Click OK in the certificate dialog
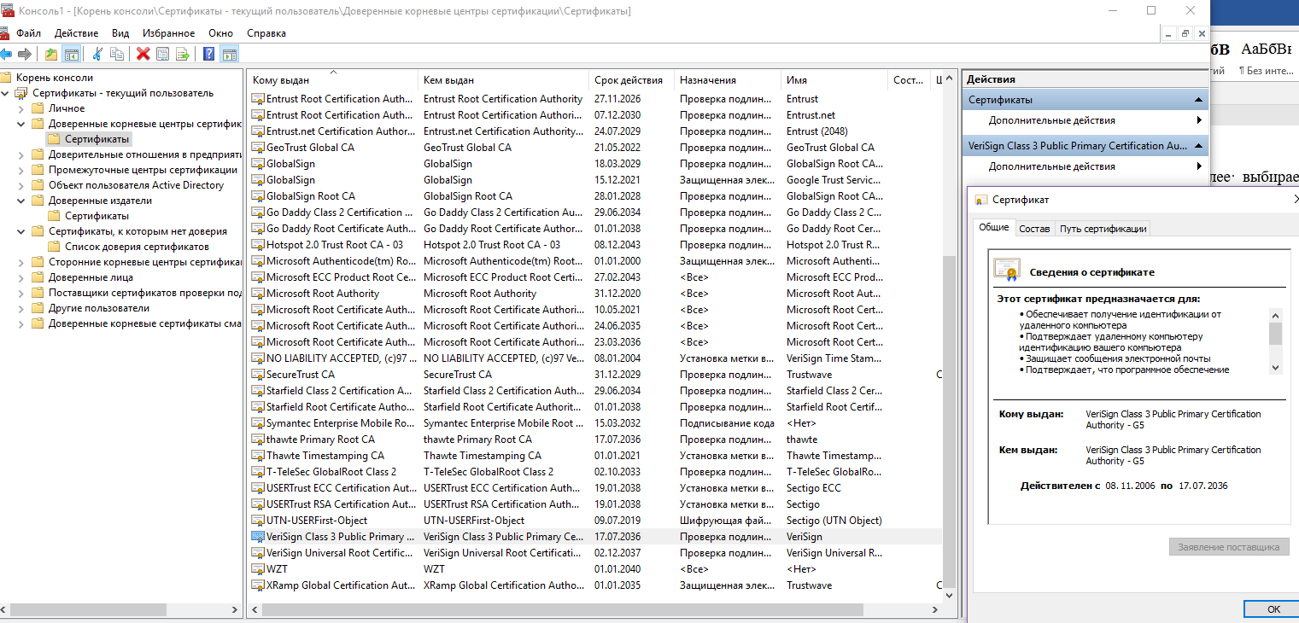Screen dimensions: 1299x623 click(x=1273, y=609)
